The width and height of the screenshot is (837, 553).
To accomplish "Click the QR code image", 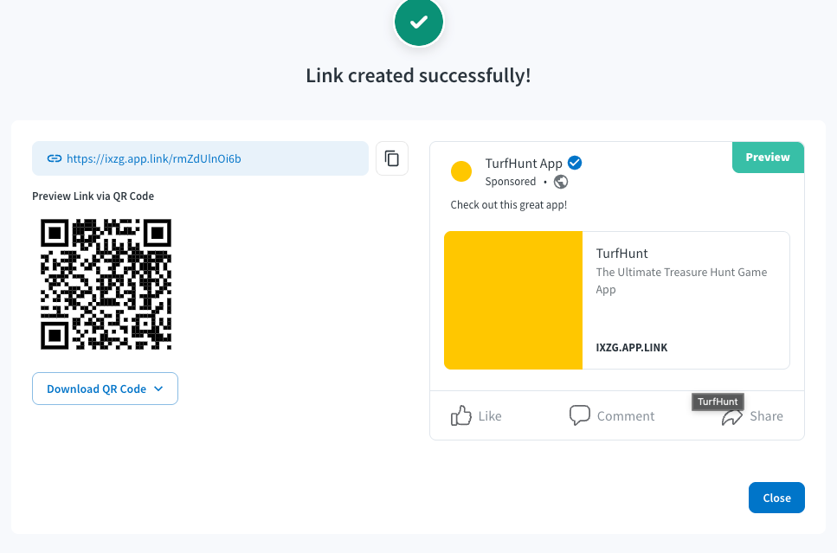I will [106, 284].
